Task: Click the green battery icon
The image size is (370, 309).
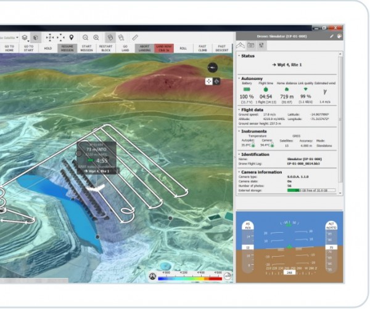Action: pyautogui.click(x=247, y=89)
